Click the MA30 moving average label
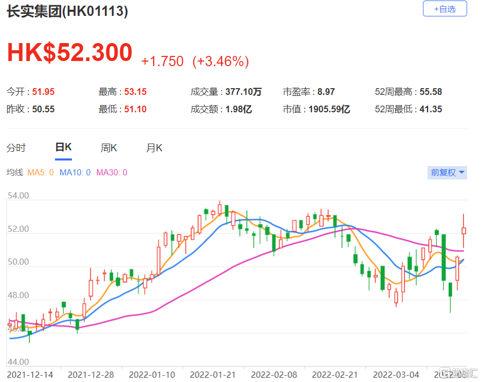 coord(112,173)
